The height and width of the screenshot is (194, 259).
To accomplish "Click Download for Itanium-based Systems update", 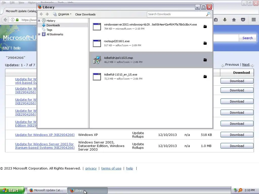I will tap(237, 146).
